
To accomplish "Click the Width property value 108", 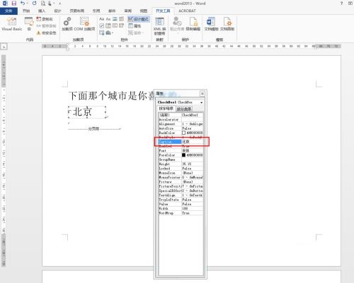I will pyautogui.click(x=193, y=208).
